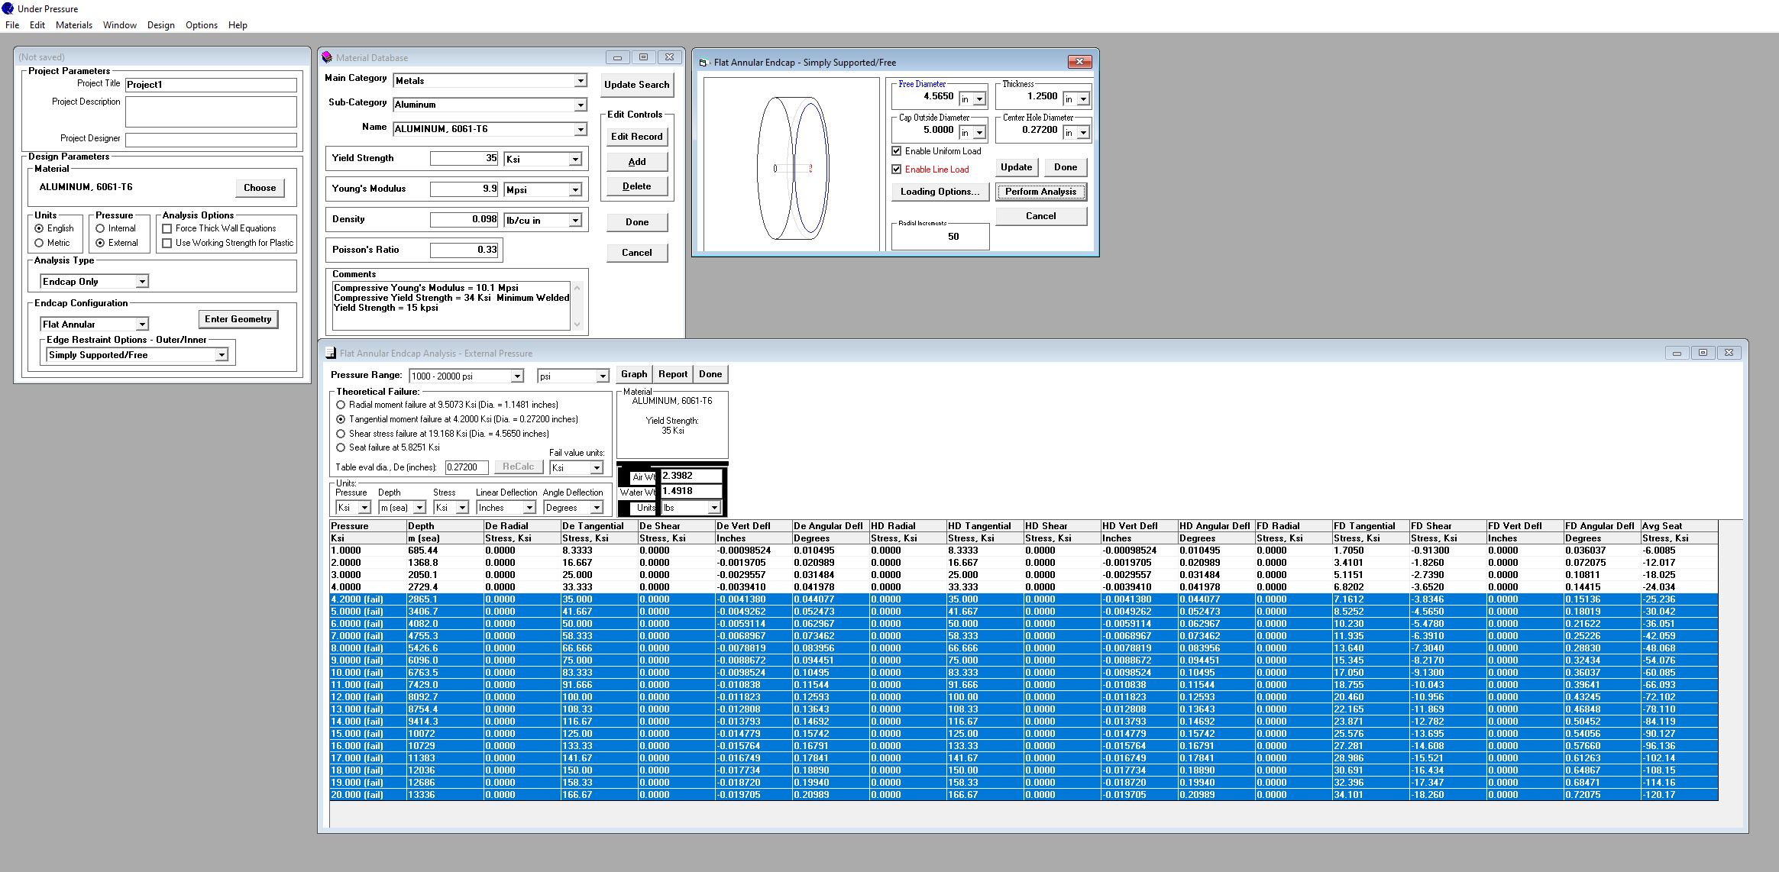Image resolution: width=1779 pixels, height=872 pixels.
Task: Select Metric units radio button
Action: click(39, 243)
